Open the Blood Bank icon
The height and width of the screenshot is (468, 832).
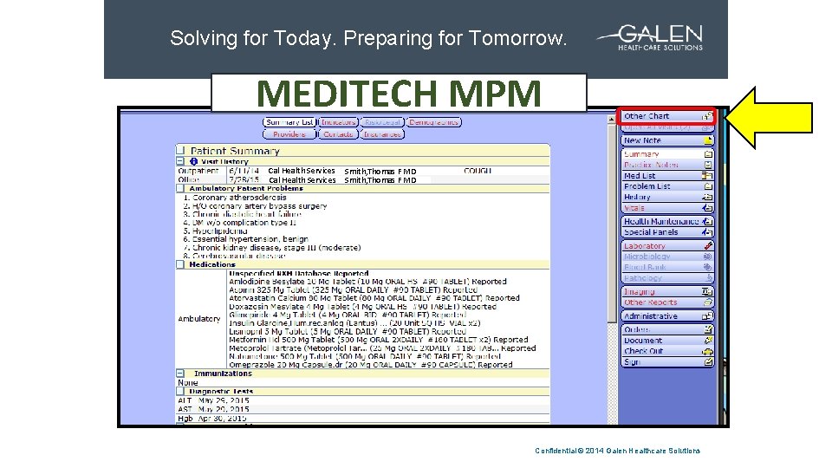[x=708, y=268]
